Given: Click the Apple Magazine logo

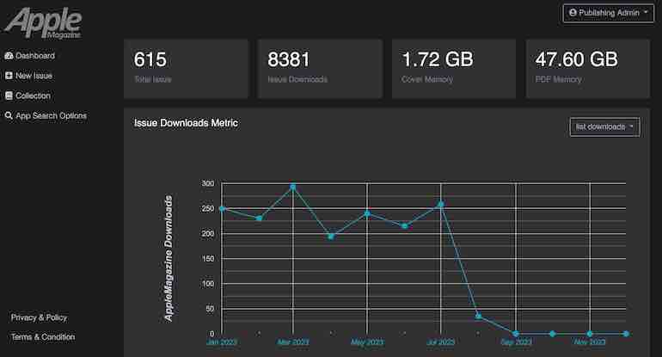Looking at the screenshot, I should coord(42,21).
